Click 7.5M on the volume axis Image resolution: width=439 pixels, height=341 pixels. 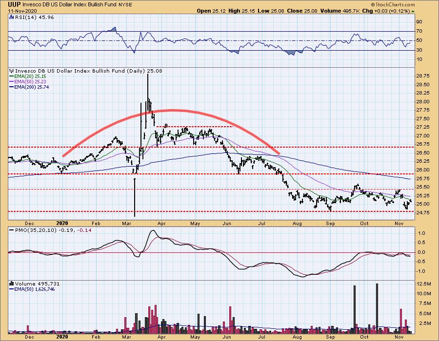pyautogui.click(x=425, y=303)
